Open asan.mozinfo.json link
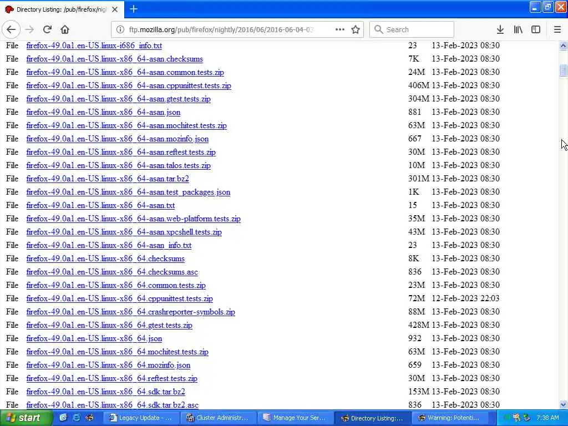Viewport: 568px width, 426px height. tap(118, 139)
